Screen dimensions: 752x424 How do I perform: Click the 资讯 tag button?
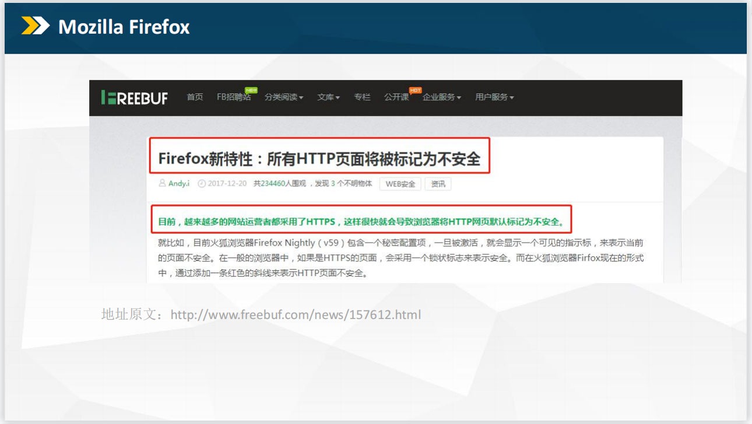[x=438, y=184]
